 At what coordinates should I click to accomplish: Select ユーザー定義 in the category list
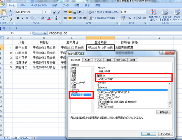(81, 94)
